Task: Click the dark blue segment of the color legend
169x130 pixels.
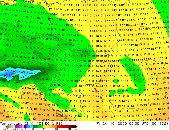Action: pyautogui.click(x=25, y=127)
